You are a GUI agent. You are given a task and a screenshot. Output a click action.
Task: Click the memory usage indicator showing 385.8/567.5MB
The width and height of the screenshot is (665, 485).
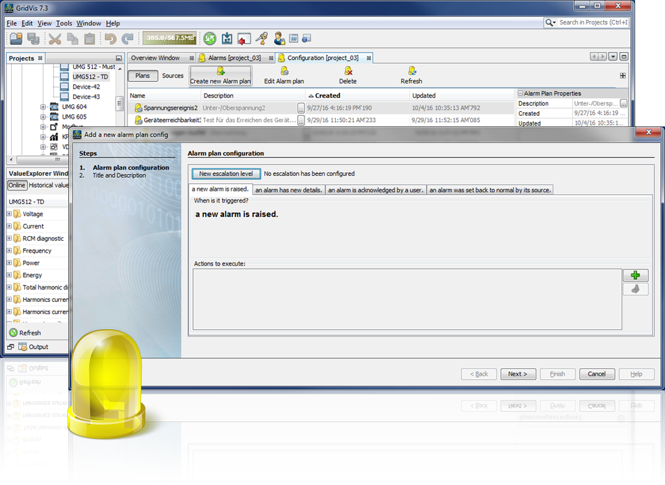pos(169,38)
